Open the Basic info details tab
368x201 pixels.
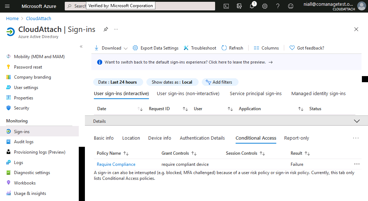click(104, 138)
